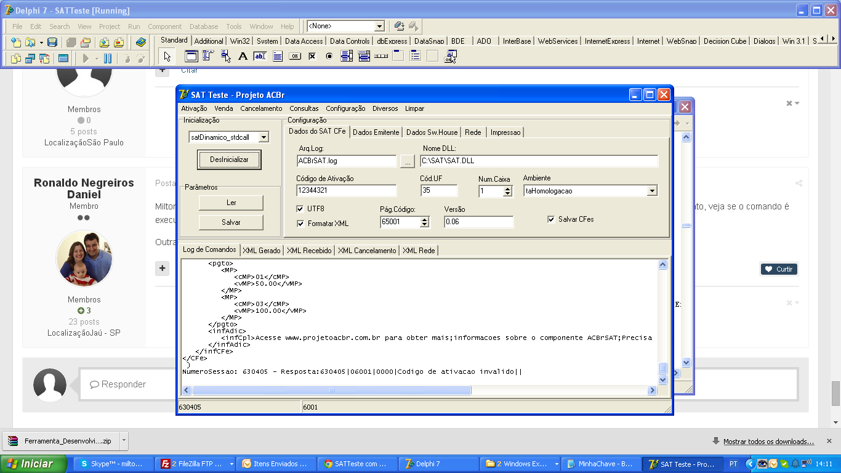The height and width of the screenshot is (473, 841).
Task: Select ListBox component in palette
Action: pos(347,57)
